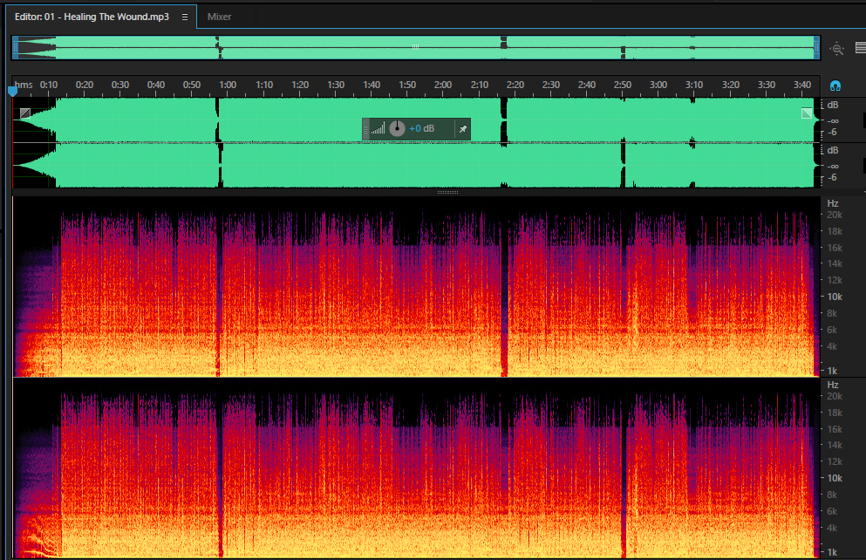Click the 10k label on upper frequency scale
The height and width of the screenshot is (560, 866).
pos(835,297)
